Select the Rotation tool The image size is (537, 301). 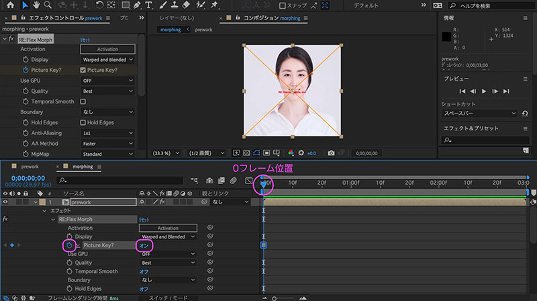[99, 5]
